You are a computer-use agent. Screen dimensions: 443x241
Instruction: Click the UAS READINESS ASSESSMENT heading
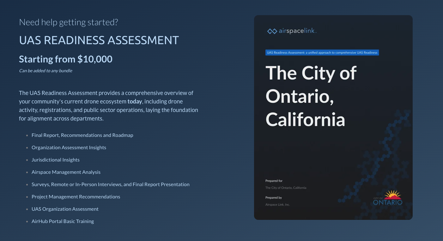pyautogui.click(x=99, y=40)
